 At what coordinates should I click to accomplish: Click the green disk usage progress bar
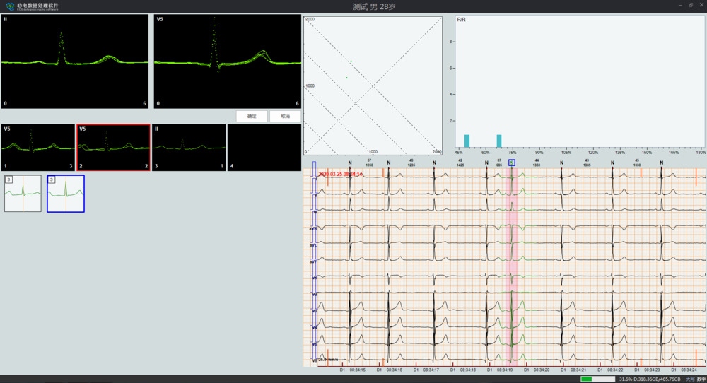pyautogui.click(x=596, y=379)
